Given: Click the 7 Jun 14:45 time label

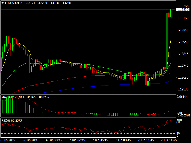Looking at the screenshot, I should (x=169, y=140).
